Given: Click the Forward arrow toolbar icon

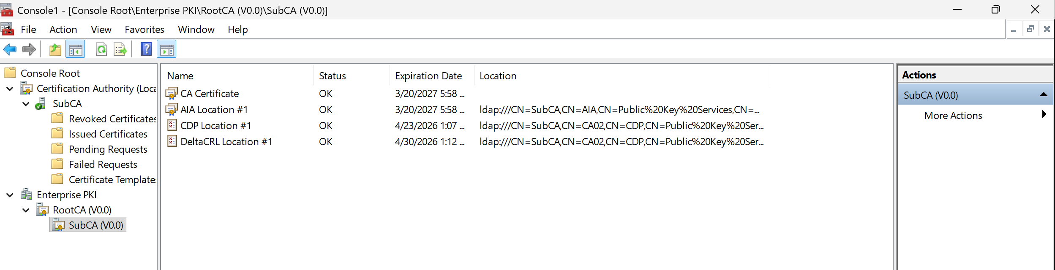Looking at the screenshot, I should pyautogui.click(x=29, y=50).
